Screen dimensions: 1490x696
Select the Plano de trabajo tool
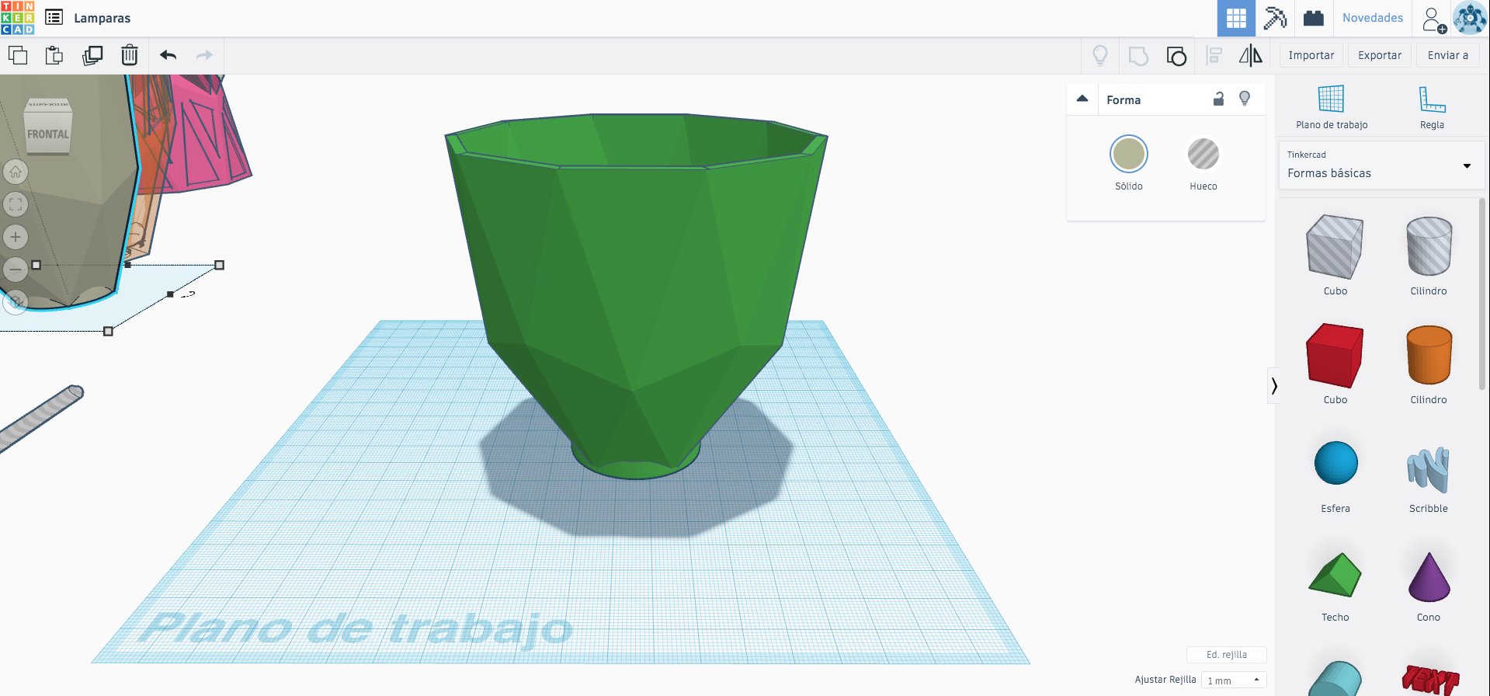[x=1332, y=107]
